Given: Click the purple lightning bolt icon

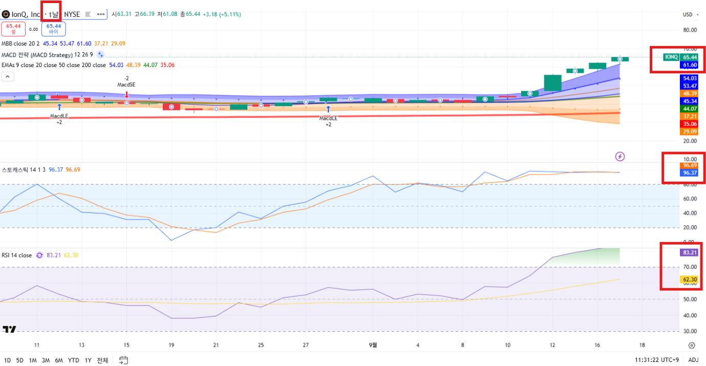Looking at the screenshot, I should point(620,156).
